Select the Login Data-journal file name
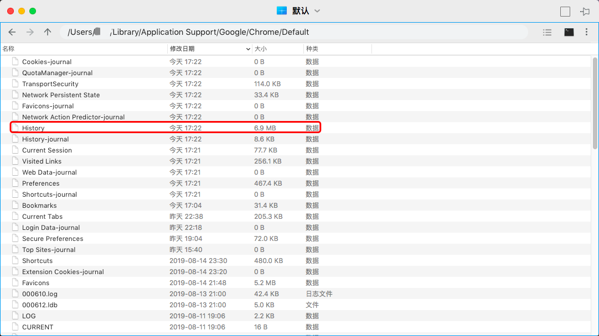Viewport: 599px width, 336px height. coord(51,228)
